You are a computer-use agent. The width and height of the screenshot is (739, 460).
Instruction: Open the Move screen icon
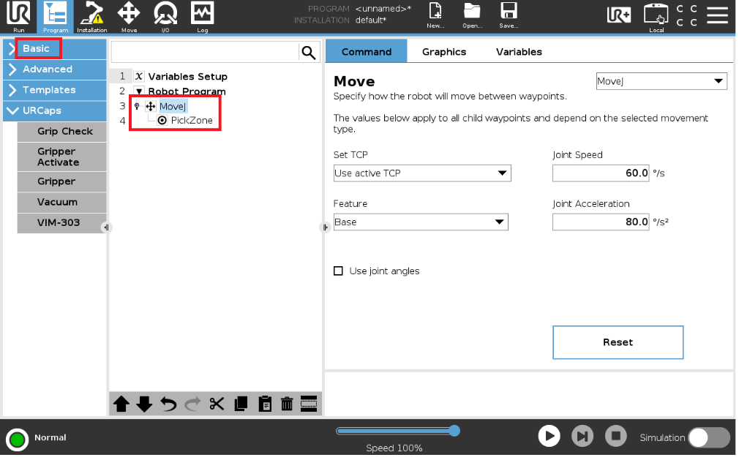[129, 17]
